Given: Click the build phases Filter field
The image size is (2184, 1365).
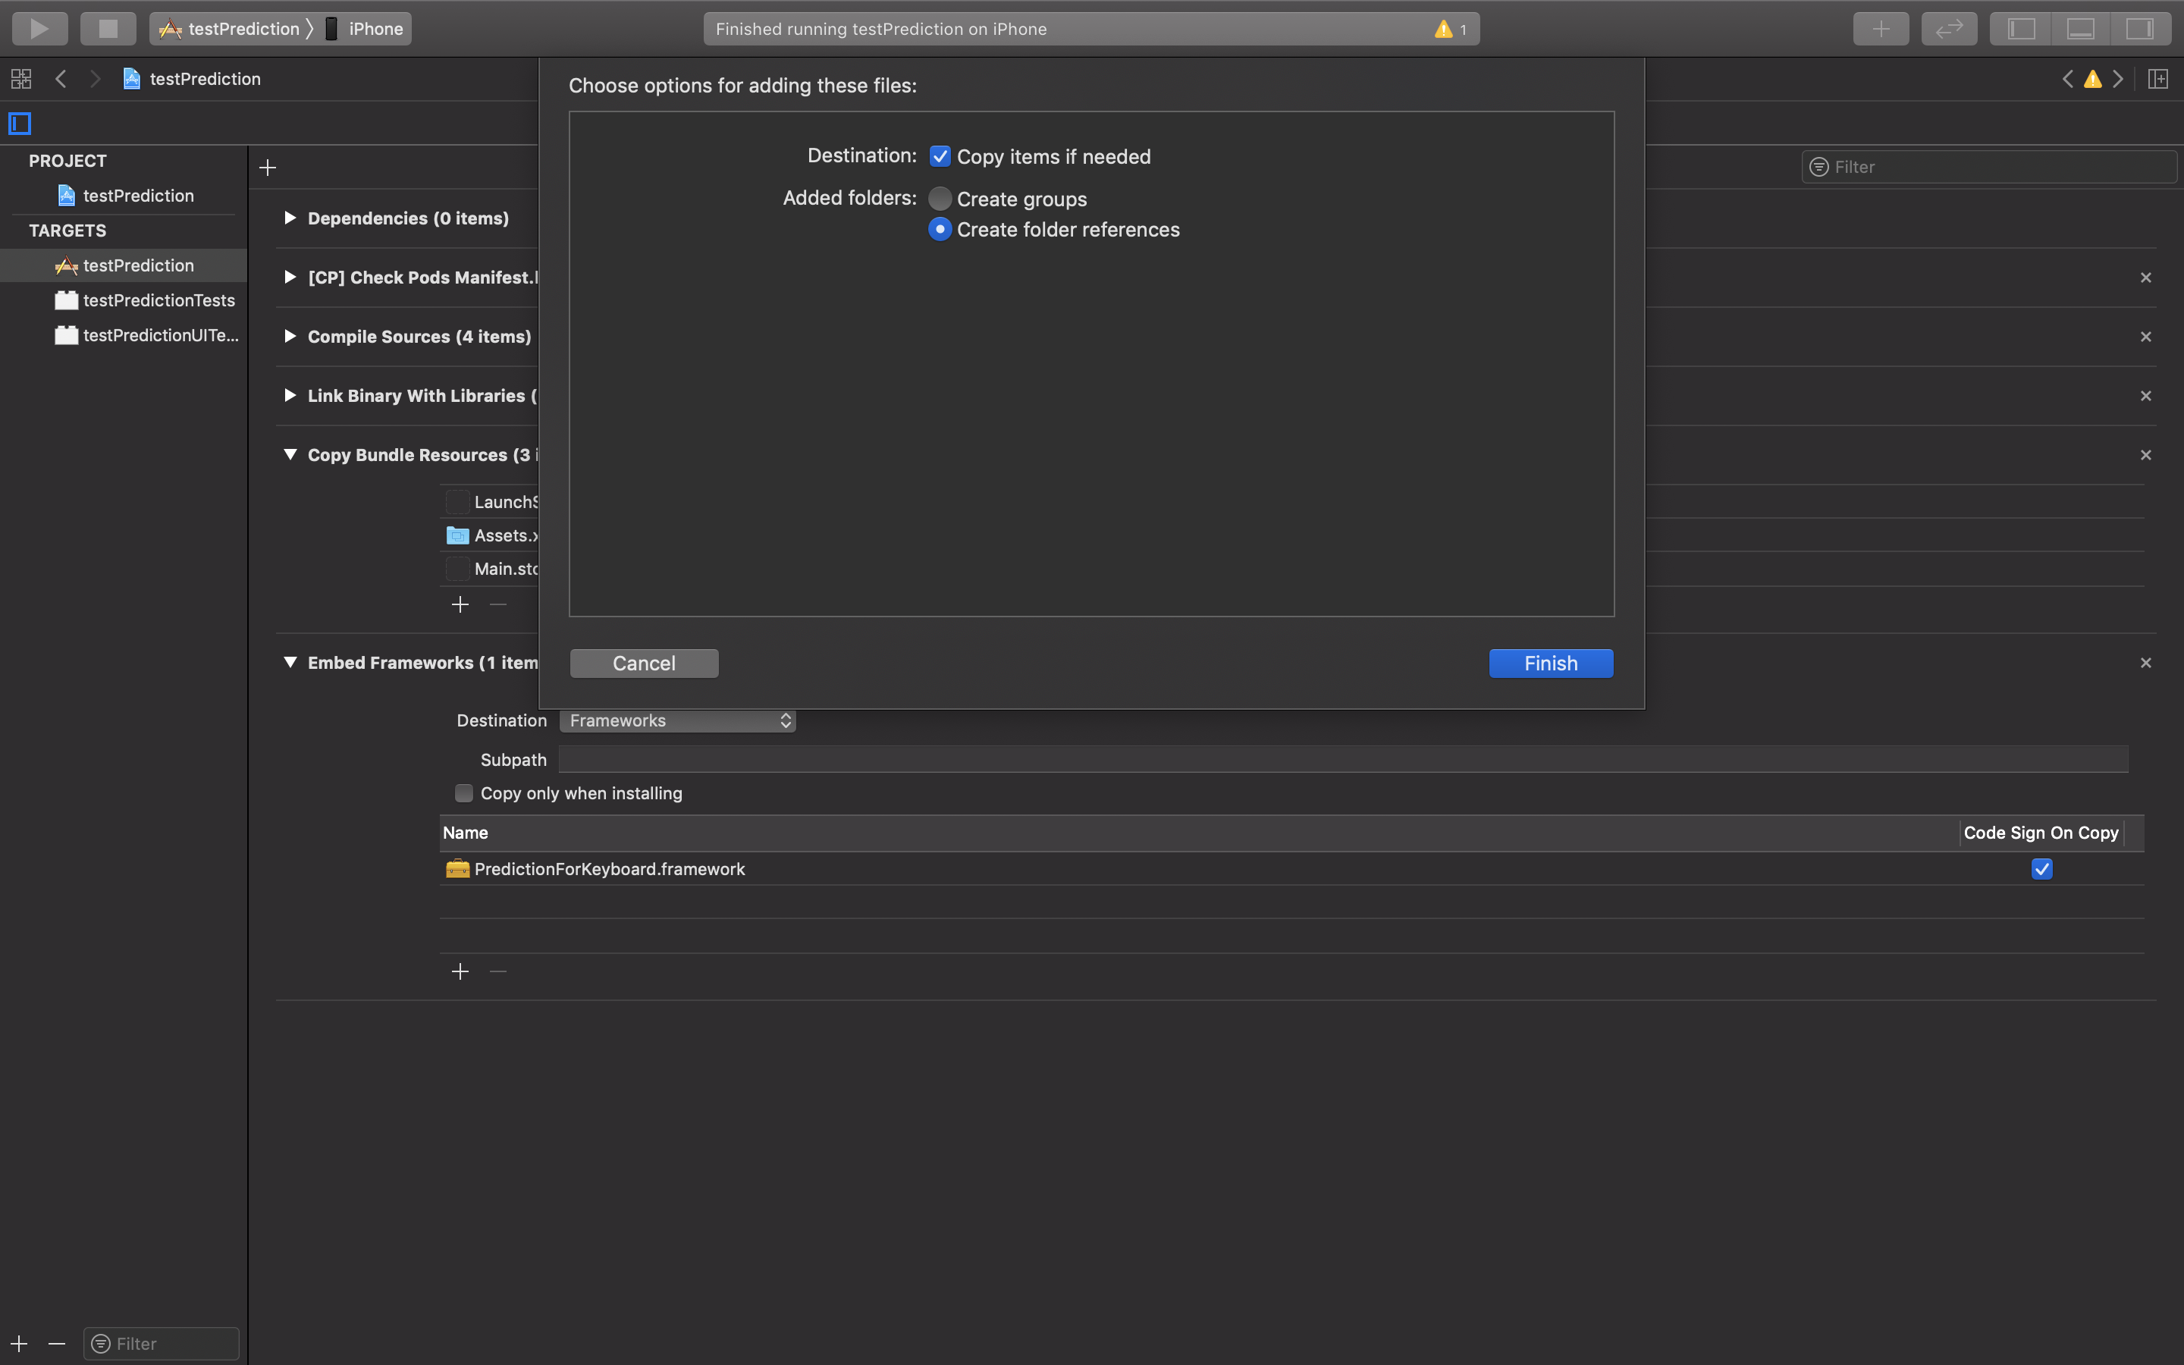Looking at the screenshot, I should [1989, 167].
